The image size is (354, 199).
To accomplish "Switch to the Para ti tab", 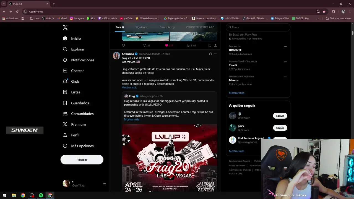I will (120, 27).
